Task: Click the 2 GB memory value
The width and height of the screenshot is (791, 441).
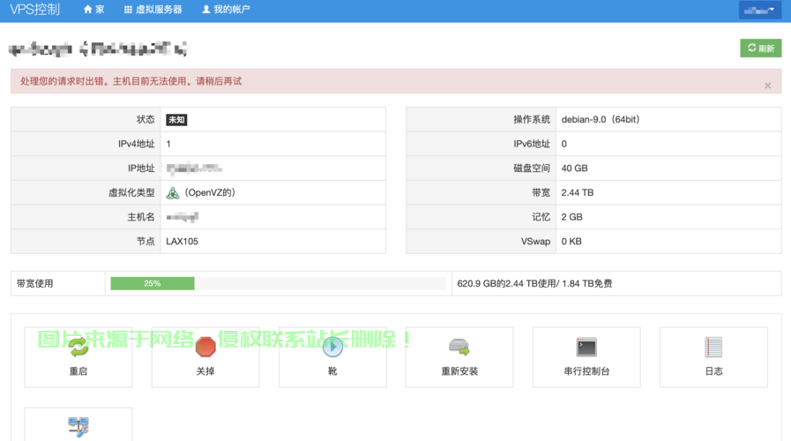Action: tap(572, 217)
